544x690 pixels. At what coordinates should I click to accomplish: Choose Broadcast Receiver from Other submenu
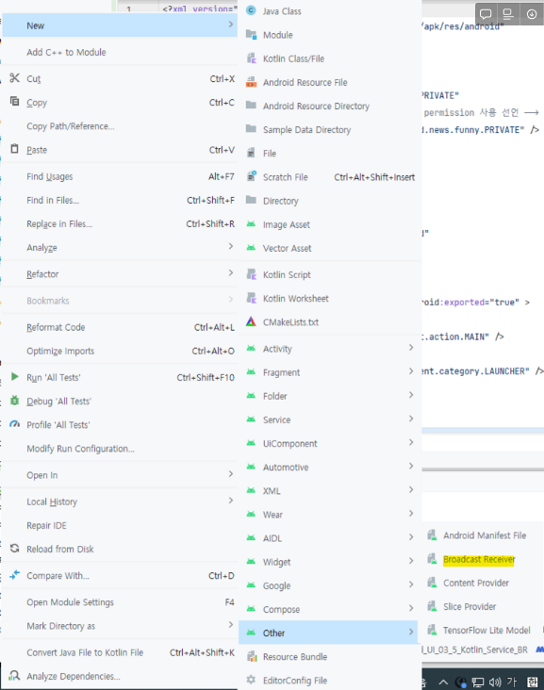point(479,559)
